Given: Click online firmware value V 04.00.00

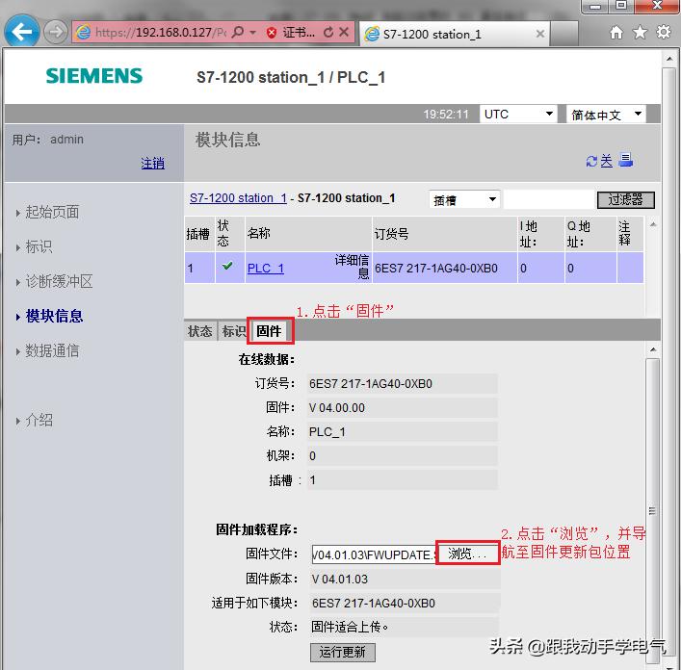Looking at the screenshot, I should tap(337, 408).
